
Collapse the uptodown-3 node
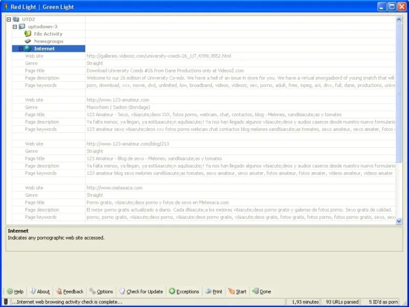(15, 27)
